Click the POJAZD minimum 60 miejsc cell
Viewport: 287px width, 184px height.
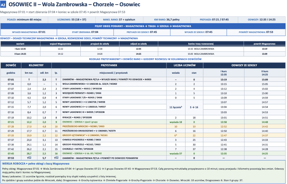tap(24, 20)
